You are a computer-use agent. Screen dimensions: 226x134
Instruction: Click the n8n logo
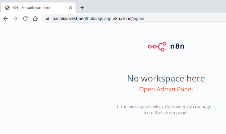[x=166, y=47]
